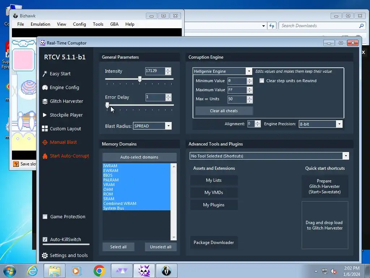
Task: Expand No Tool Selected (Shortcuts) dropdown
Action: [346, 156]
